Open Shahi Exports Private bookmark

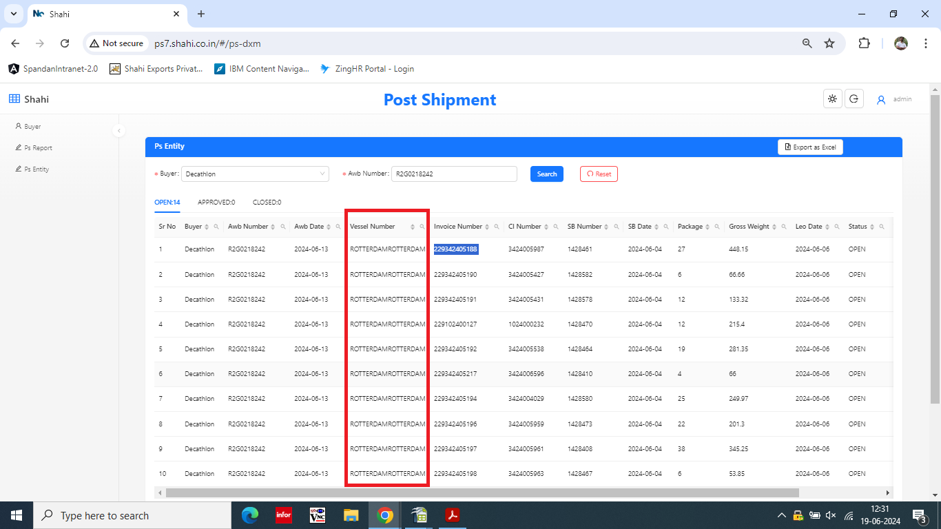(x=157, y=69)
